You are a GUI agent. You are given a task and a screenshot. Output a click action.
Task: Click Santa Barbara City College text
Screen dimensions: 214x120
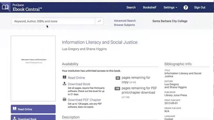(x=170, y=21)
